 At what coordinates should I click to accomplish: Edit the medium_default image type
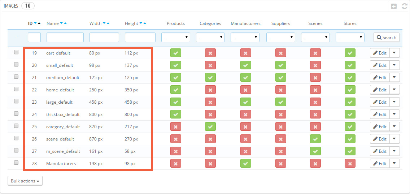[x=380, y=78]
